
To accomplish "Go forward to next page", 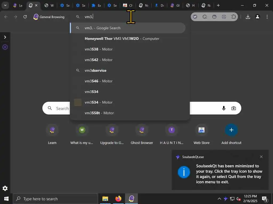I will [15, 17].
